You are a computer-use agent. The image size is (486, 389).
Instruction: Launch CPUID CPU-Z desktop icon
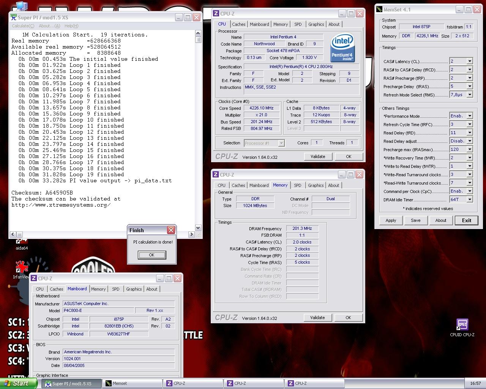click(462, 327)
